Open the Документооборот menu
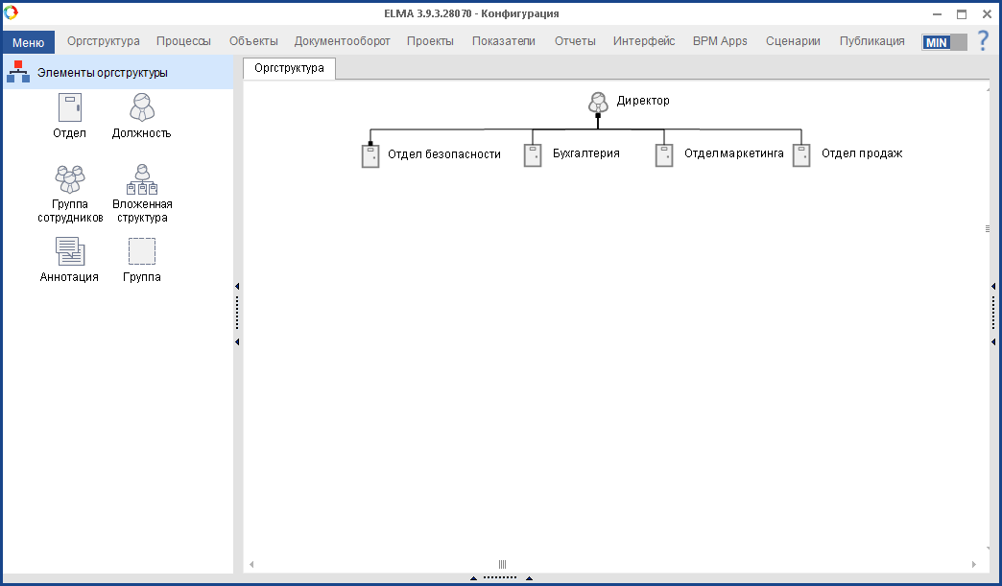This screenshot has width=1002, height=586. (342, 41)
